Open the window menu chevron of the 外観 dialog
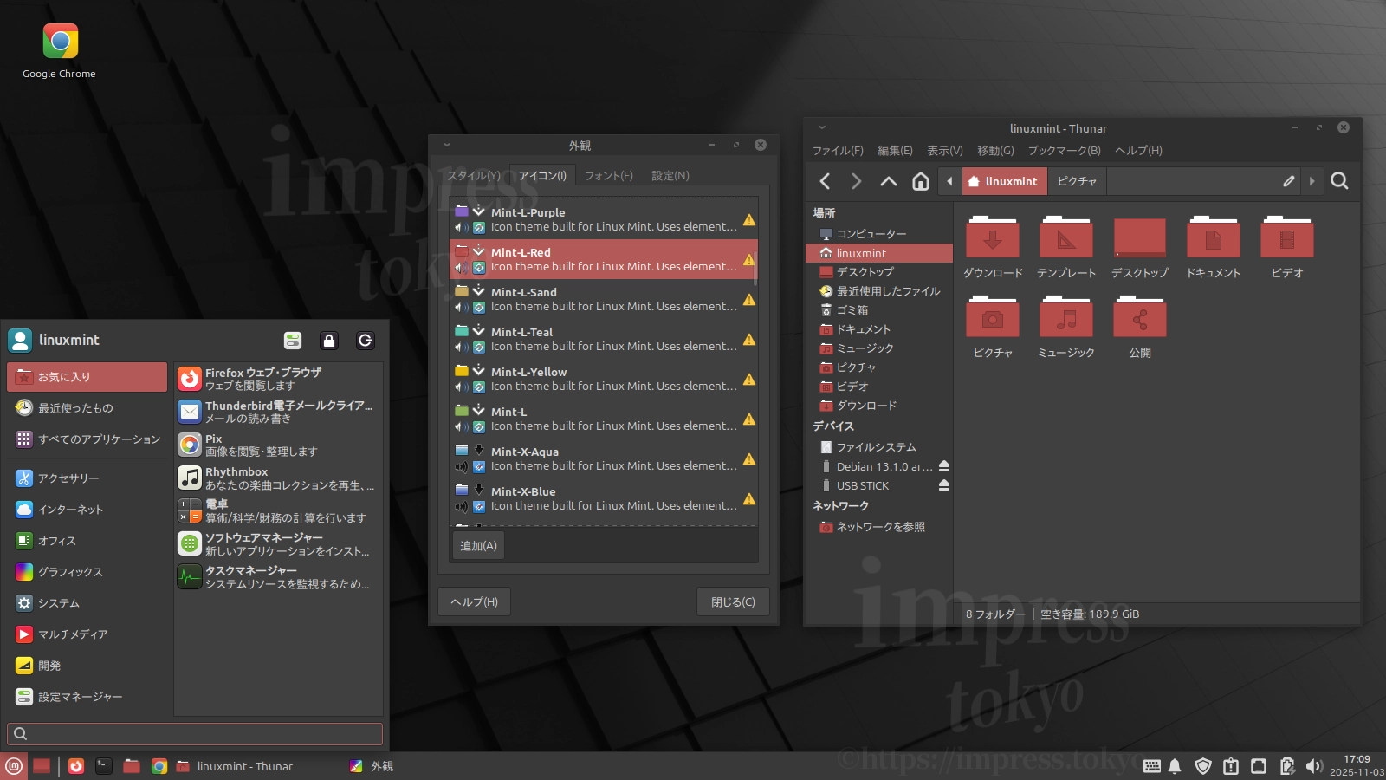Image resolution: width=1386 pixels, height=780 pixels. pos(447,145)
